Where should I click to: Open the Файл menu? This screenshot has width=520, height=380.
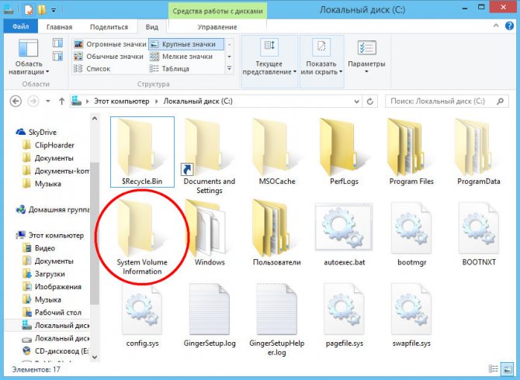click(x=20, y=26)
